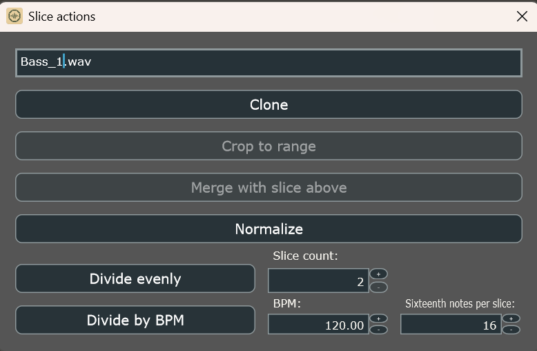The width and height of the screenshot is (537, 351).
Task: Increase Slice count with the plus stepper
Action: click(x=378, y=274)
